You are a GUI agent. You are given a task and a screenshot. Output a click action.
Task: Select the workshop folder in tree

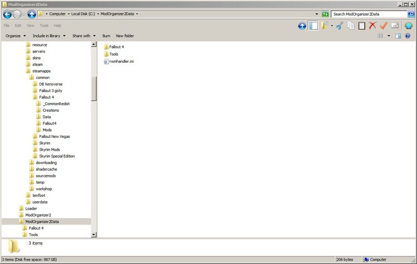44,189
